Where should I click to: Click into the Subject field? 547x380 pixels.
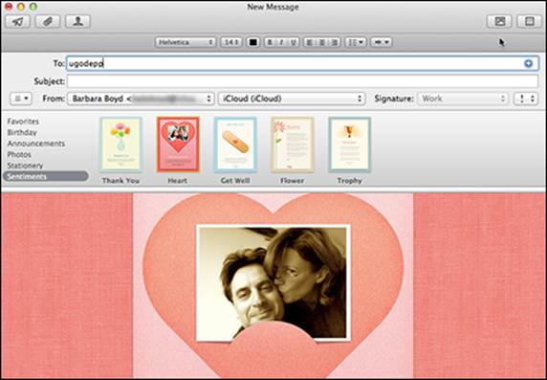tap(302, 81)
